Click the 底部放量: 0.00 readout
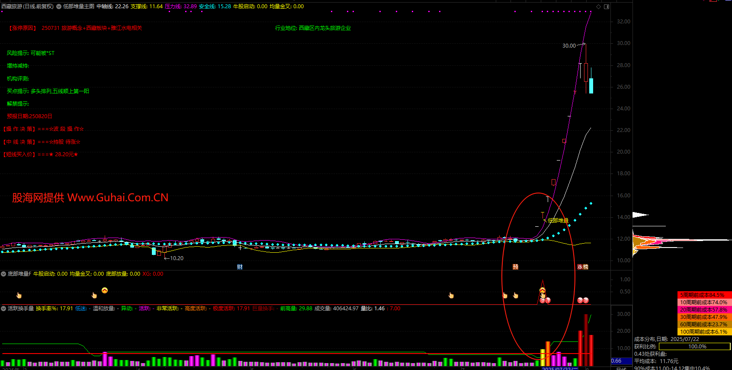Image resolution: width=732 pixels, height=370 pixels. point(123,274)
